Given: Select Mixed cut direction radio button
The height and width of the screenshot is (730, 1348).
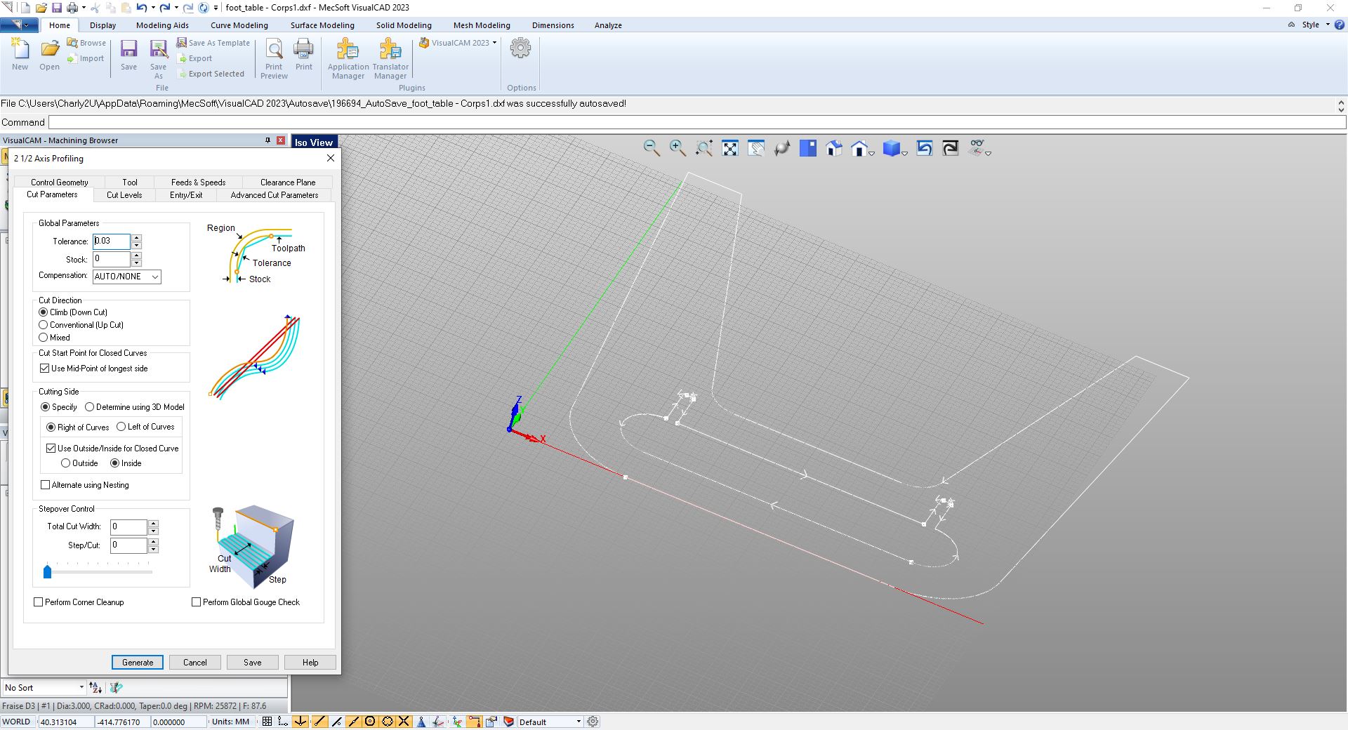Looking at the screenshot, I should click(x=43, y=338).
